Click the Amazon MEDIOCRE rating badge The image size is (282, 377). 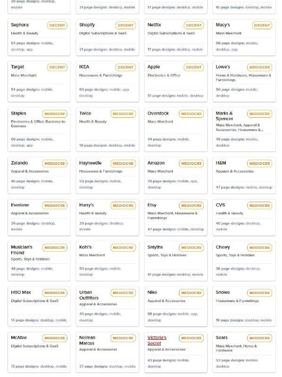point(191,164)
